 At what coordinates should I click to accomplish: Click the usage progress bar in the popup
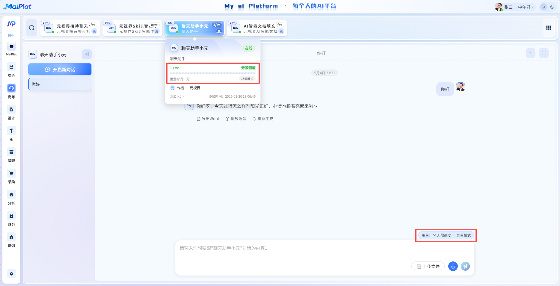pos(213,73)
